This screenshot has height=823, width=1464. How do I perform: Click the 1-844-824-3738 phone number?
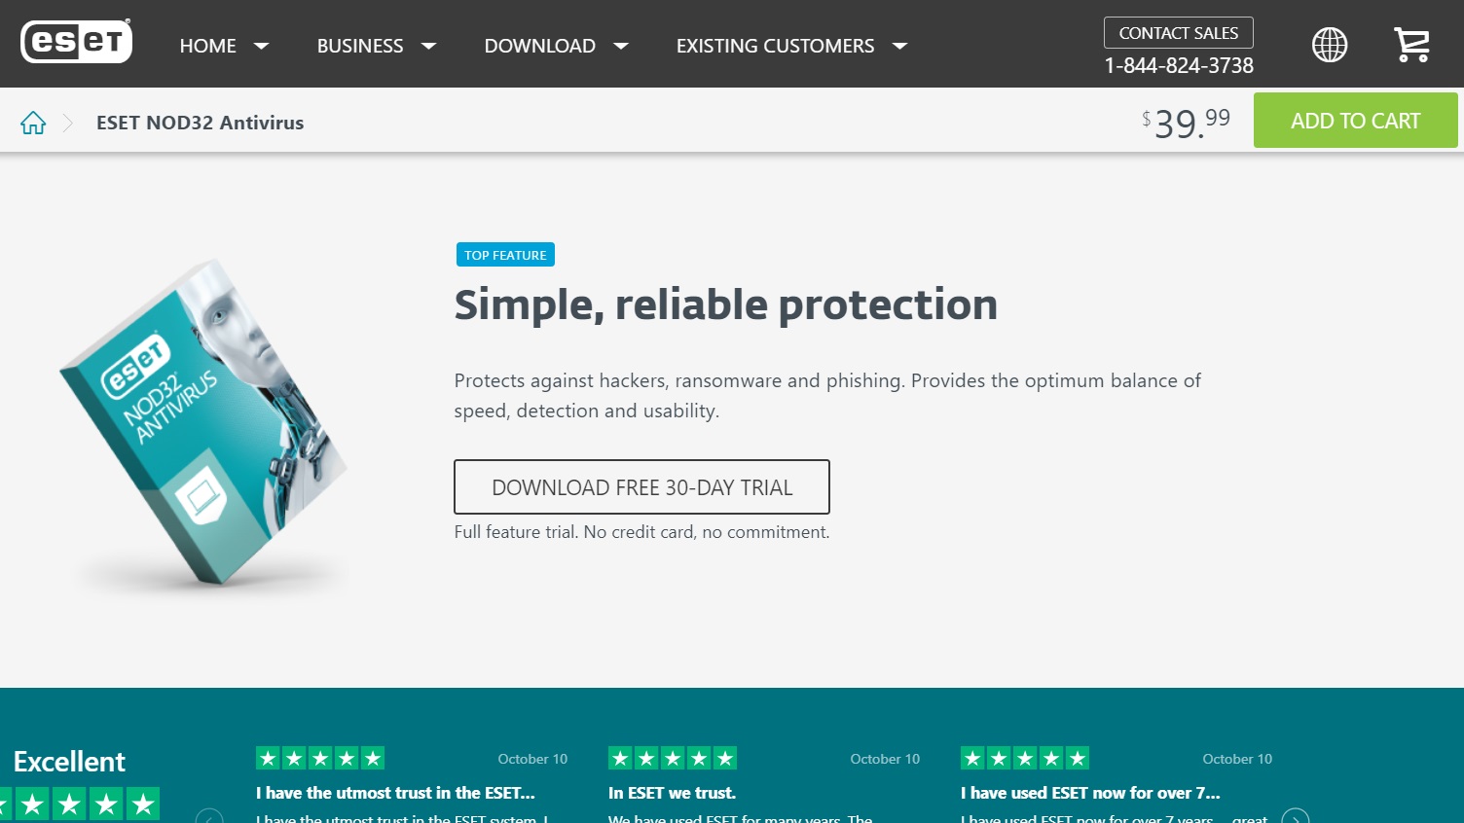pyautogui.click(x=1178, y=65)
